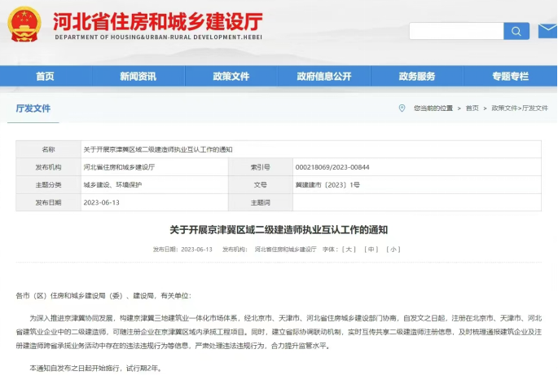Click the document number 冀建建市〔2023〕1号
The height and width of the screenshot is (389, 558).
coord(327,185)
